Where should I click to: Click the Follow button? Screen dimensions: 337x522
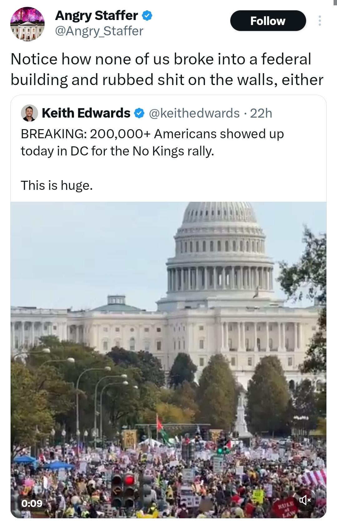coord(268,21)
